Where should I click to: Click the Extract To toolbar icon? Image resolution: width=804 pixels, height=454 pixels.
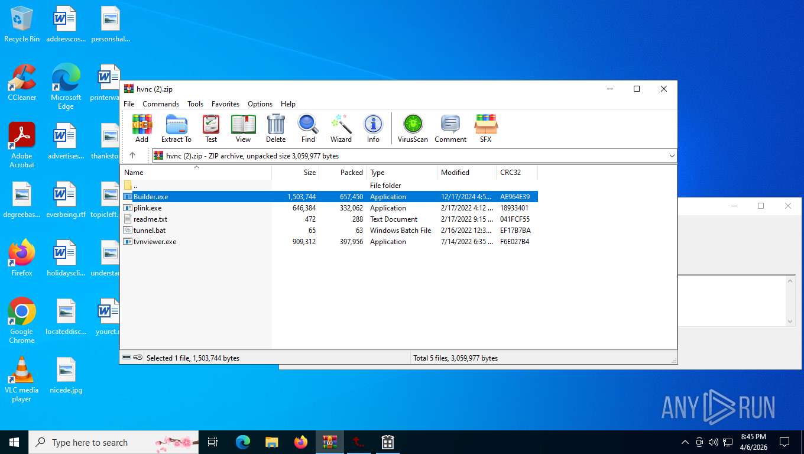coord(176,128)
